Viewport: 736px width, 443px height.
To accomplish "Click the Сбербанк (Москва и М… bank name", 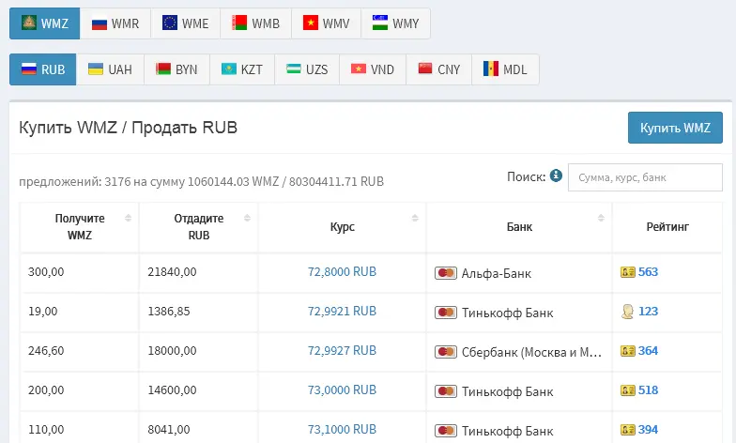I will 531,352.
